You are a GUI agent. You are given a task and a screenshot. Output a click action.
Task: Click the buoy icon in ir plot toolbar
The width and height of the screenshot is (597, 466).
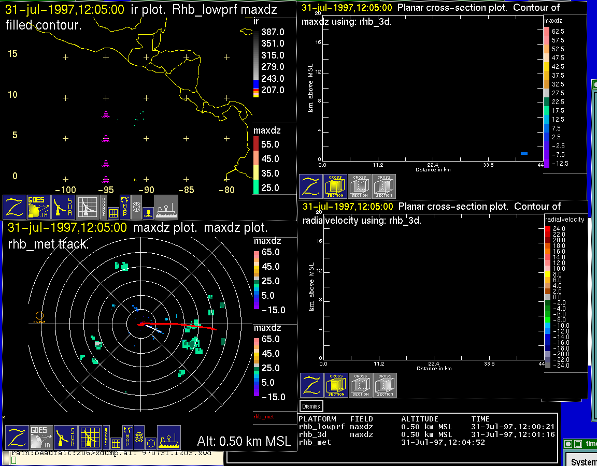pyautogui.click(x=147, y=212)
